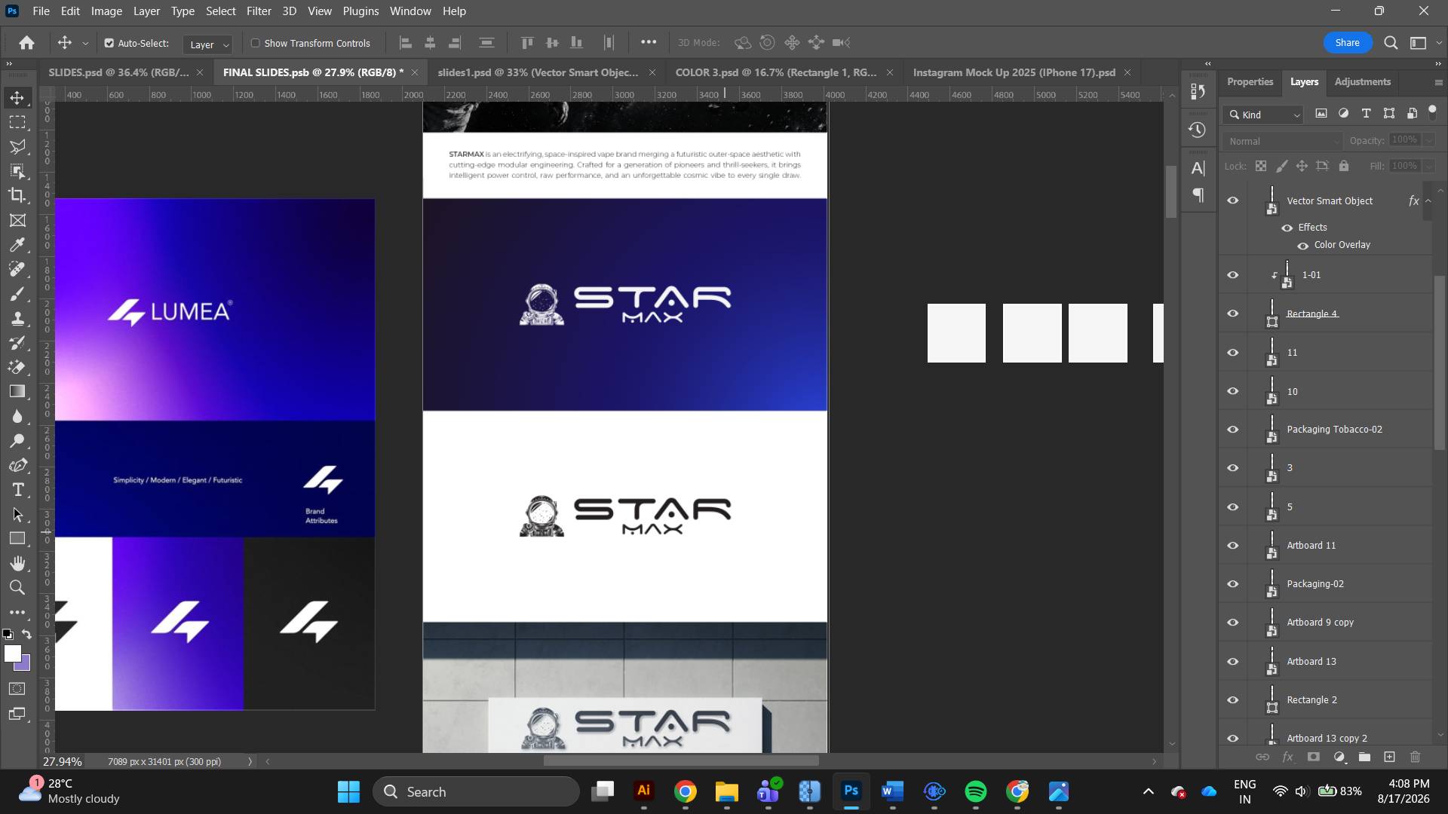Open the Kind filter dropdown
The image size is (1448, 814).
tap(1265, 115)
